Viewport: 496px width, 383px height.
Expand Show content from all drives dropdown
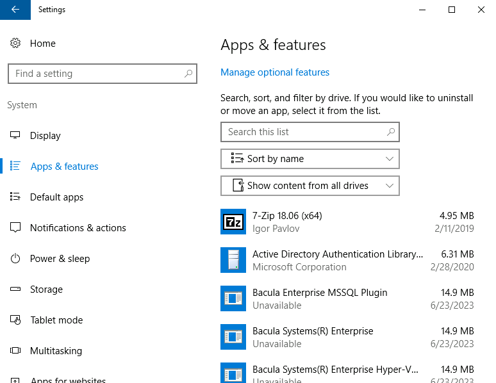click(310, 186)
